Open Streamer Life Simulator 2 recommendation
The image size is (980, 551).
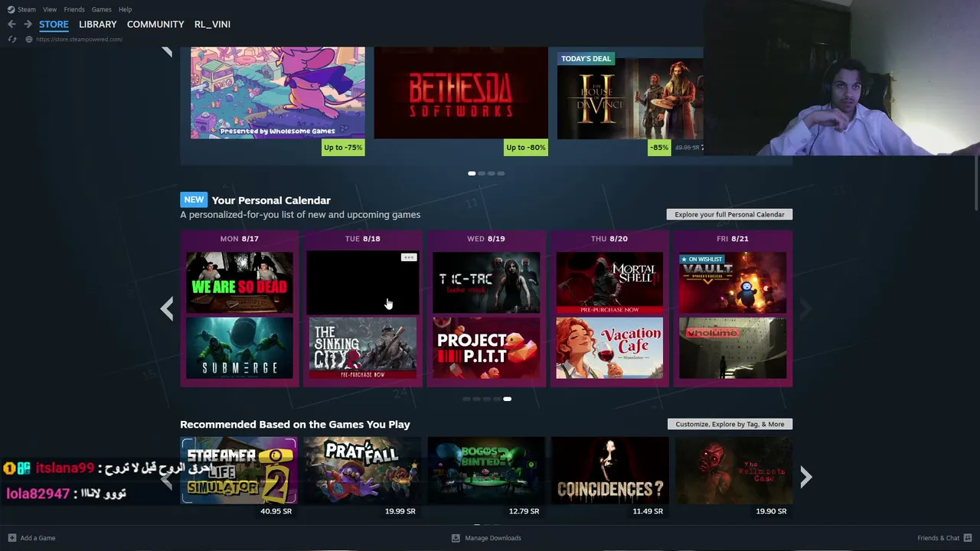coord(239,471)
